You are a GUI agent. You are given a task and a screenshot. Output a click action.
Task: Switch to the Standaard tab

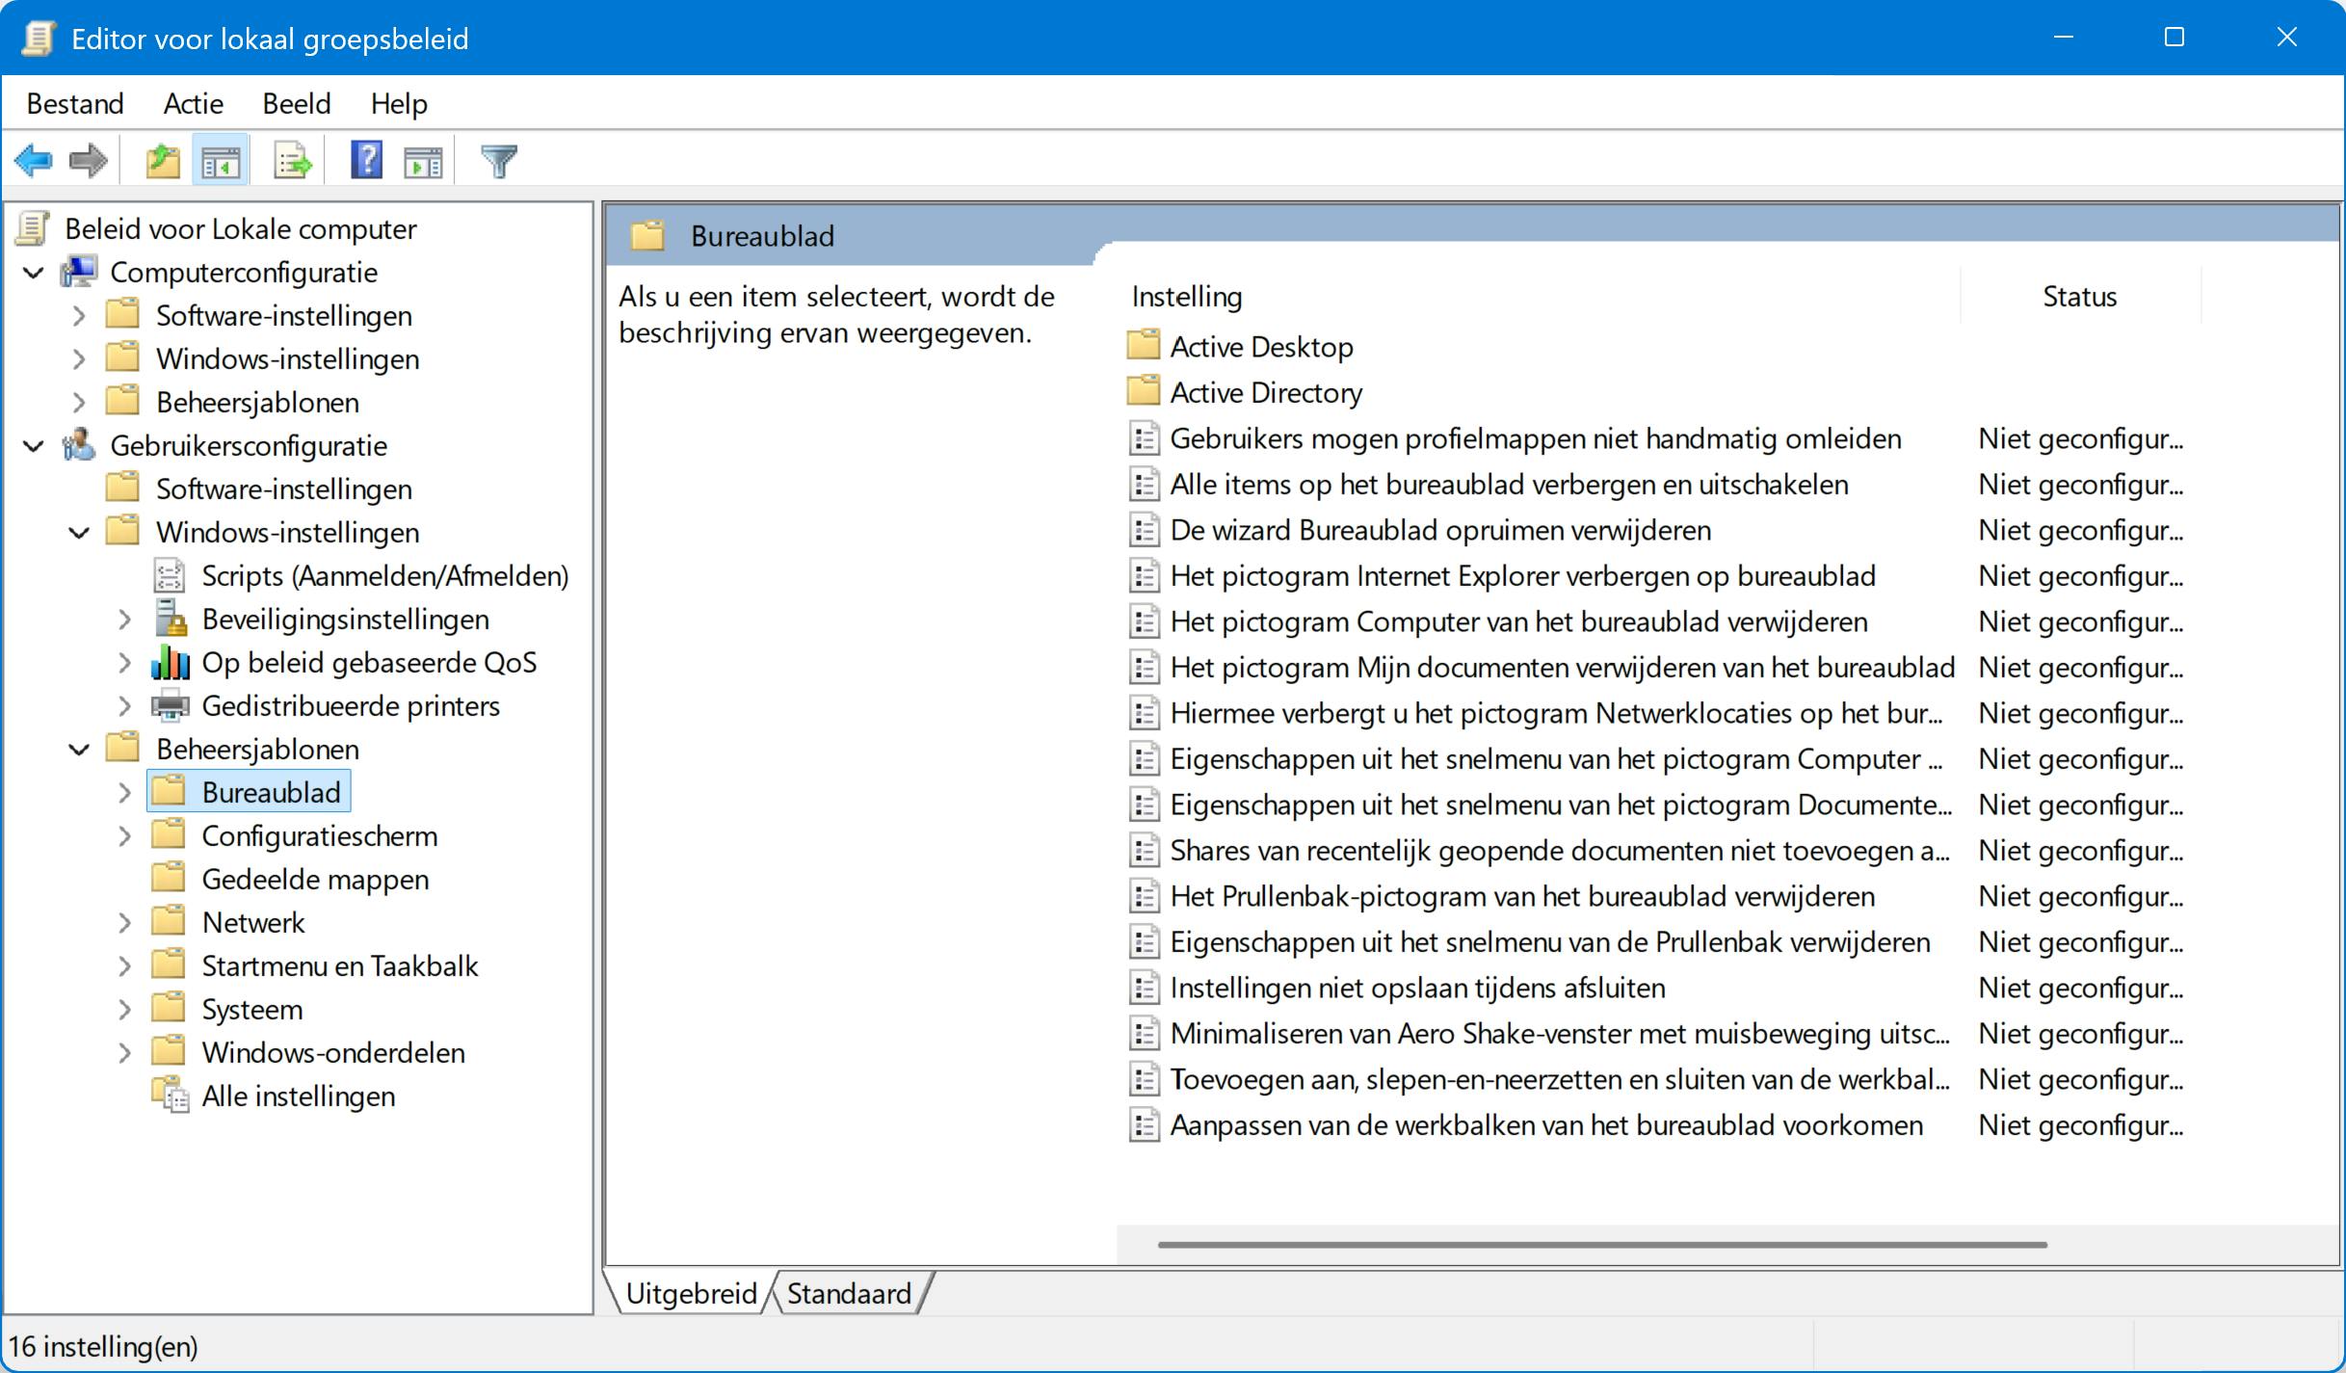point(848,1293)
